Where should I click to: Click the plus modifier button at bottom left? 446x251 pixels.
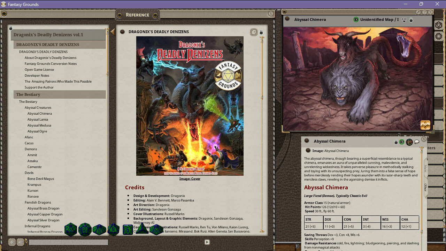(x=12, y=242)
